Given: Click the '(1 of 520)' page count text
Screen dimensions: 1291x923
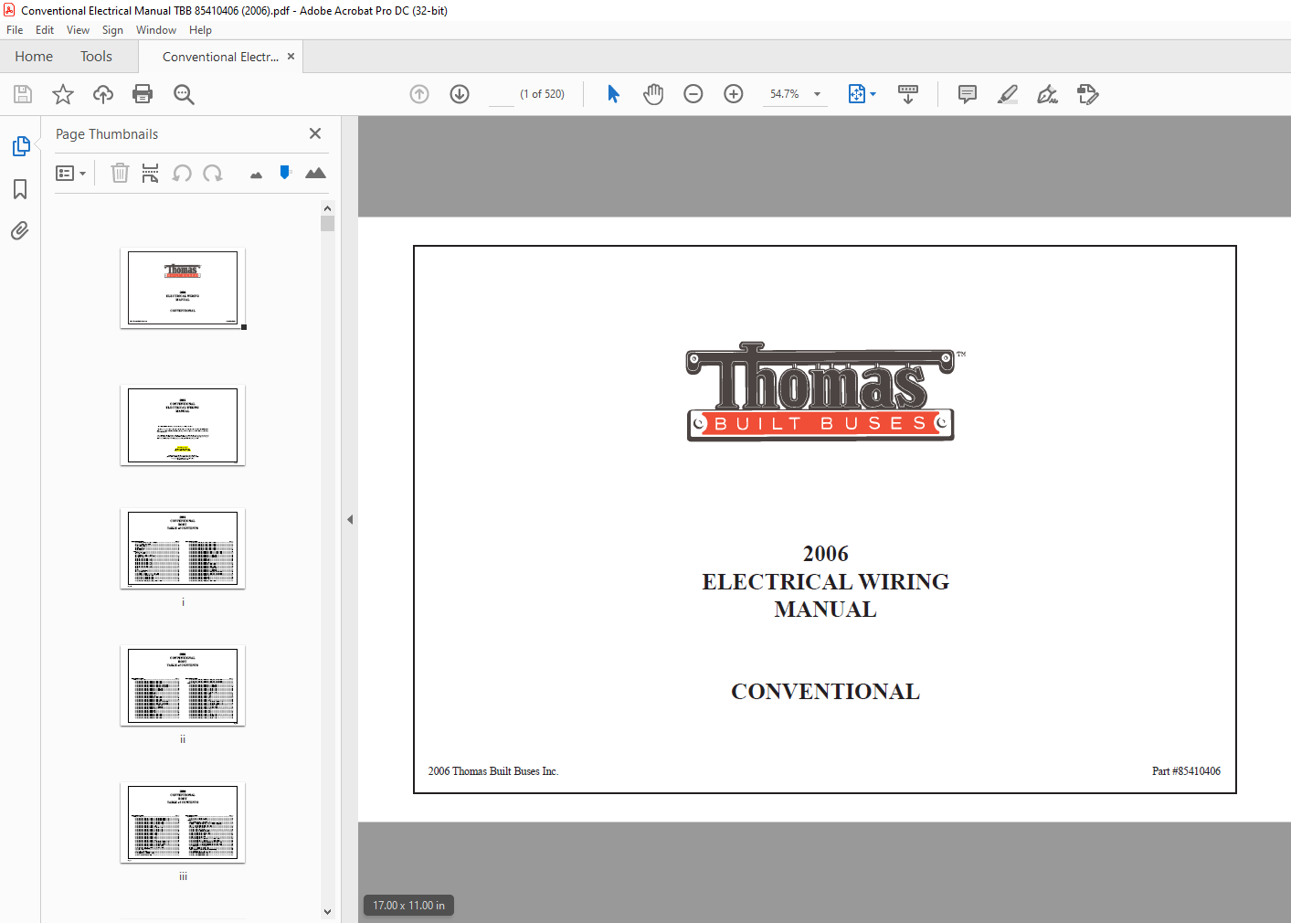Looking at the screenshot, I should (x=542, y=94).
